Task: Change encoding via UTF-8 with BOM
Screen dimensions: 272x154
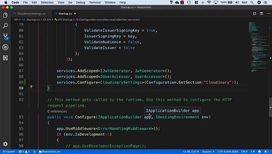Action: tap(228, 151)
